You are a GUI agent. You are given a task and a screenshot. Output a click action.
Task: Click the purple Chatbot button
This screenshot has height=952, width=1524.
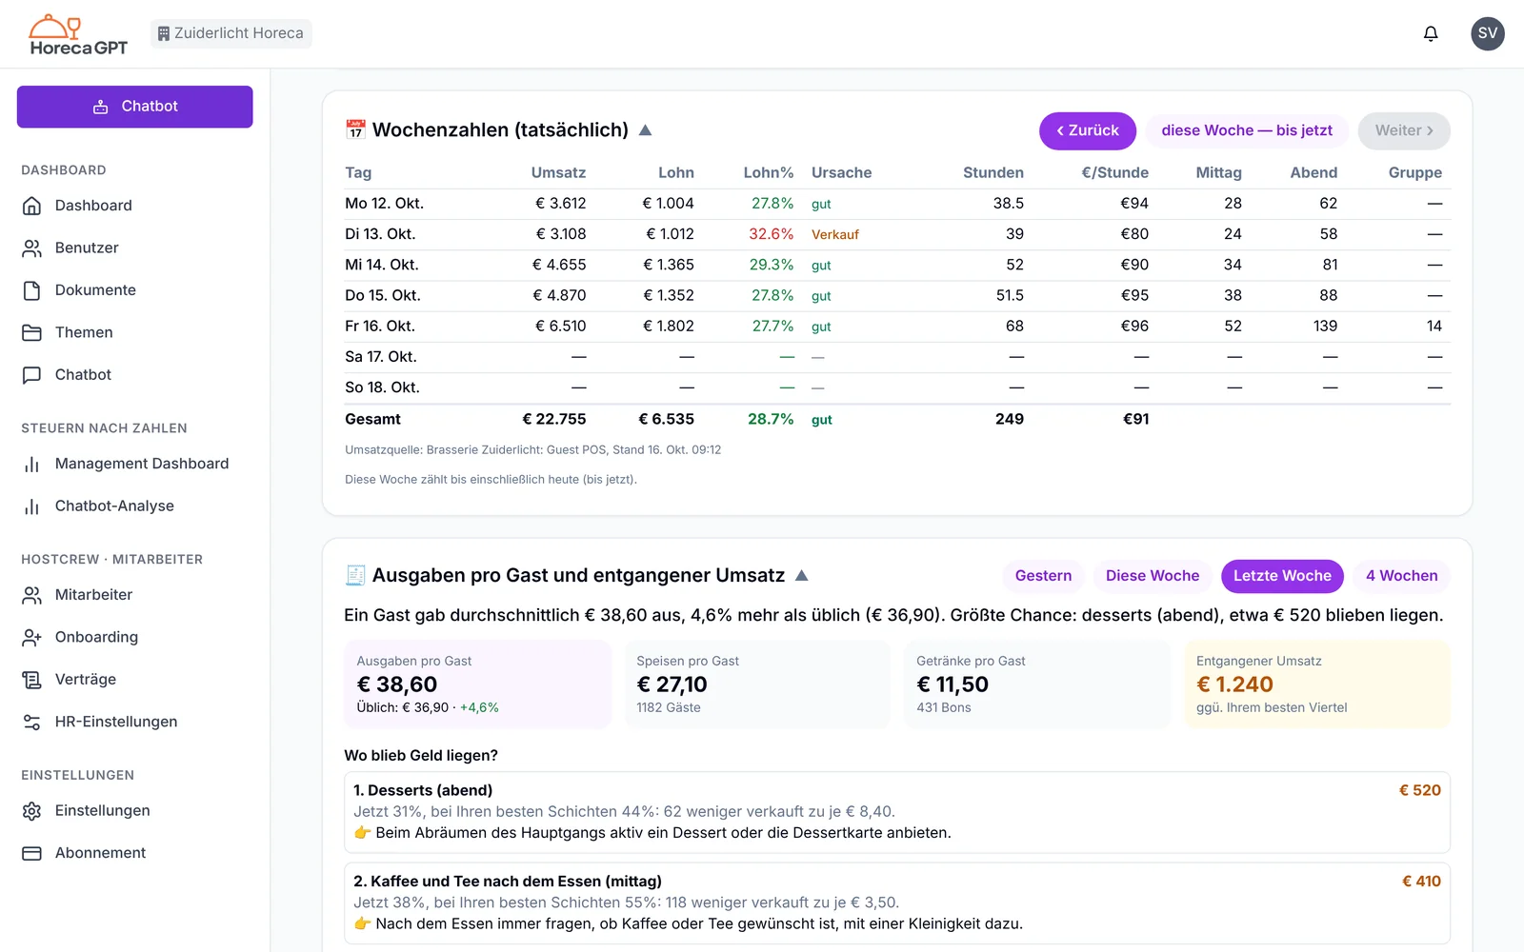[135, 107]
